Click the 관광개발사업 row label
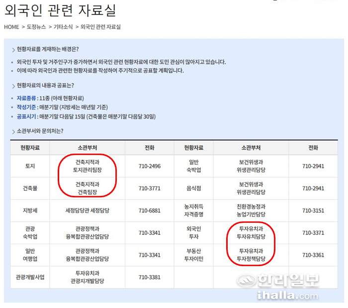348x308 pixels. (30, 277)
